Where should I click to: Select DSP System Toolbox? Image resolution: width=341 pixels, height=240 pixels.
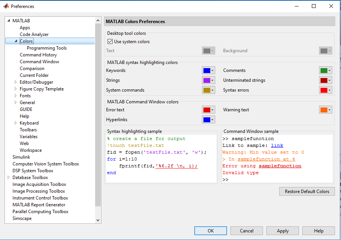(x=33, y=171)
